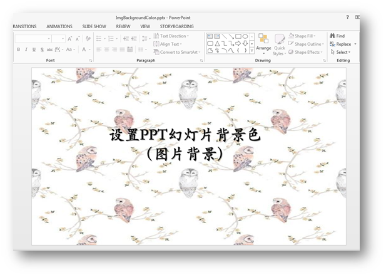Select Arc shape
Image resolution: width=386 pixels, height=277 pixels.
click(x=224, y=51)
